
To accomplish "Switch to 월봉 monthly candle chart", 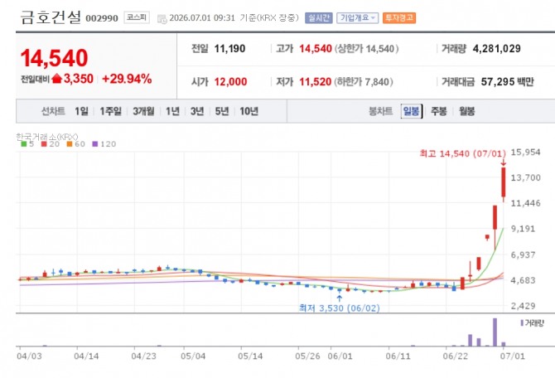I will [466, 111].
